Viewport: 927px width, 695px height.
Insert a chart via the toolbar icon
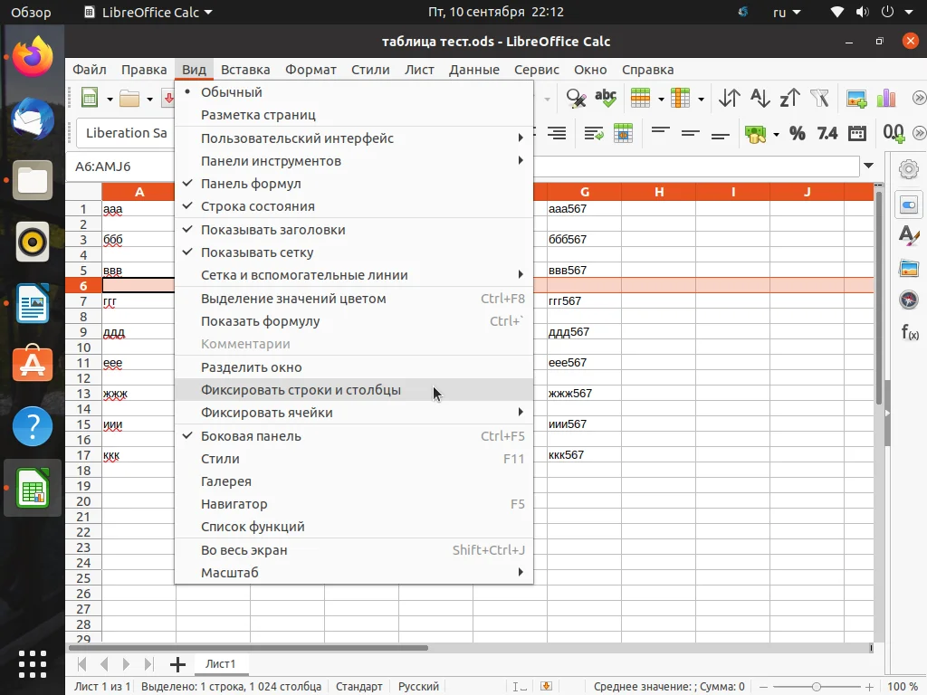click(x=885, y=98)
